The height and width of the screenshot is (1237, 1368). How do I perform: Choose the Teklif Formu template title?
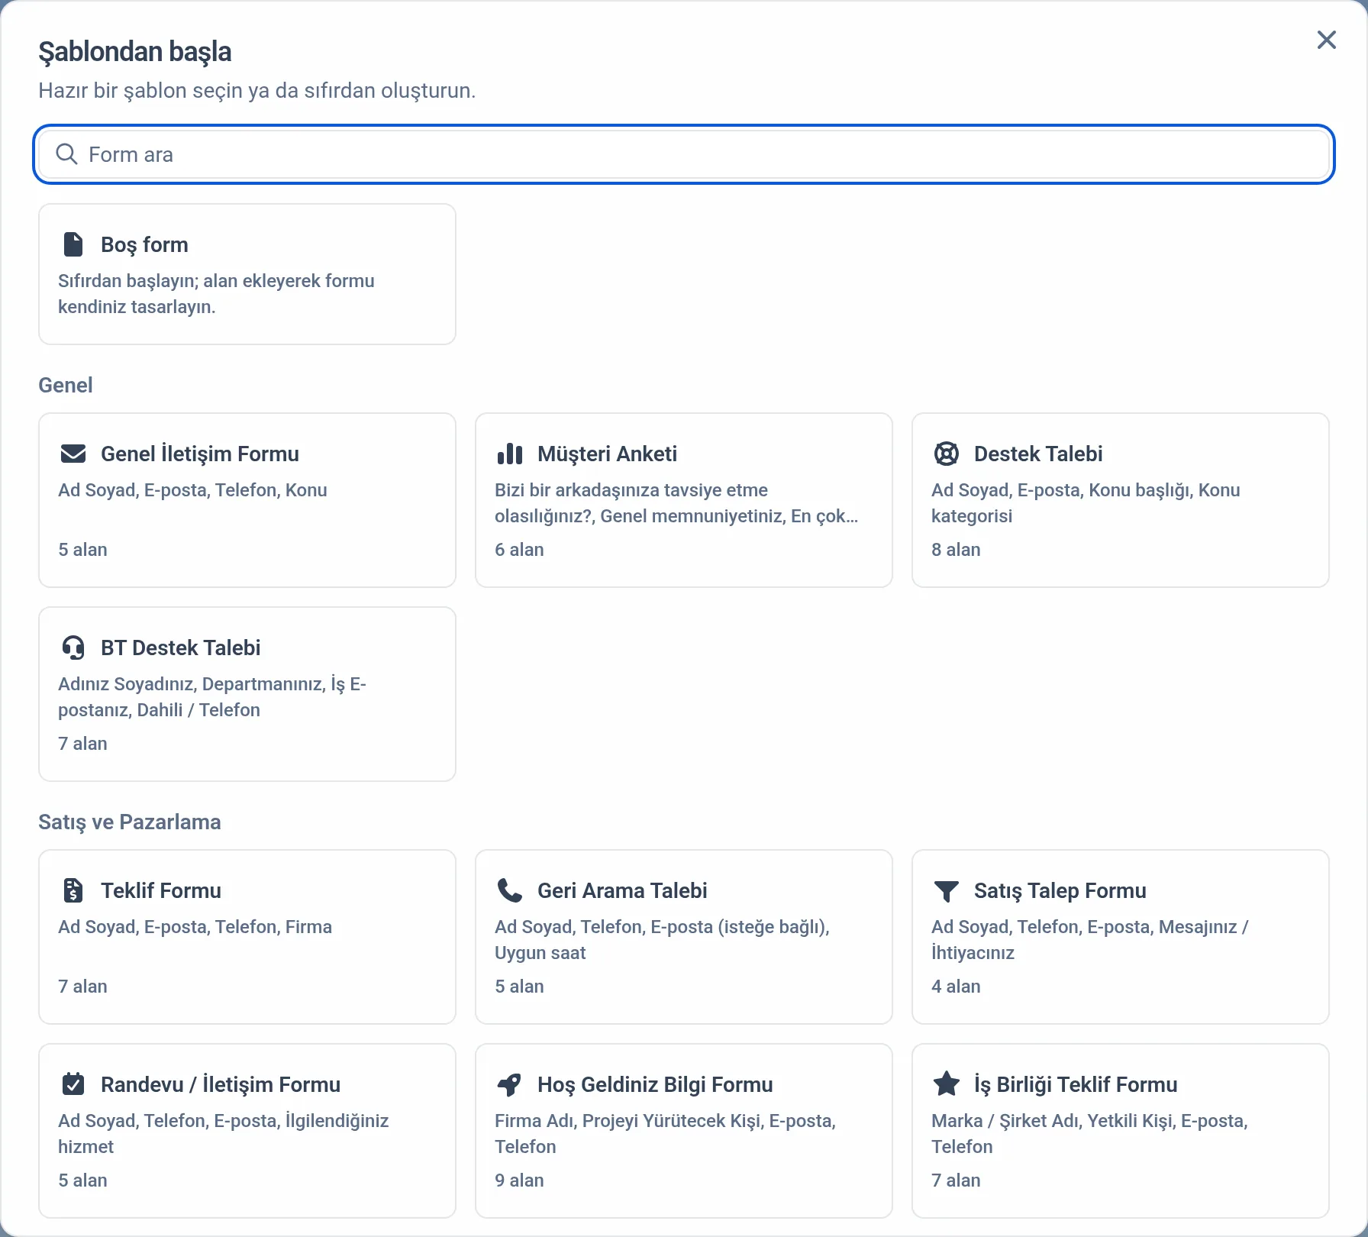coord(161,890)
